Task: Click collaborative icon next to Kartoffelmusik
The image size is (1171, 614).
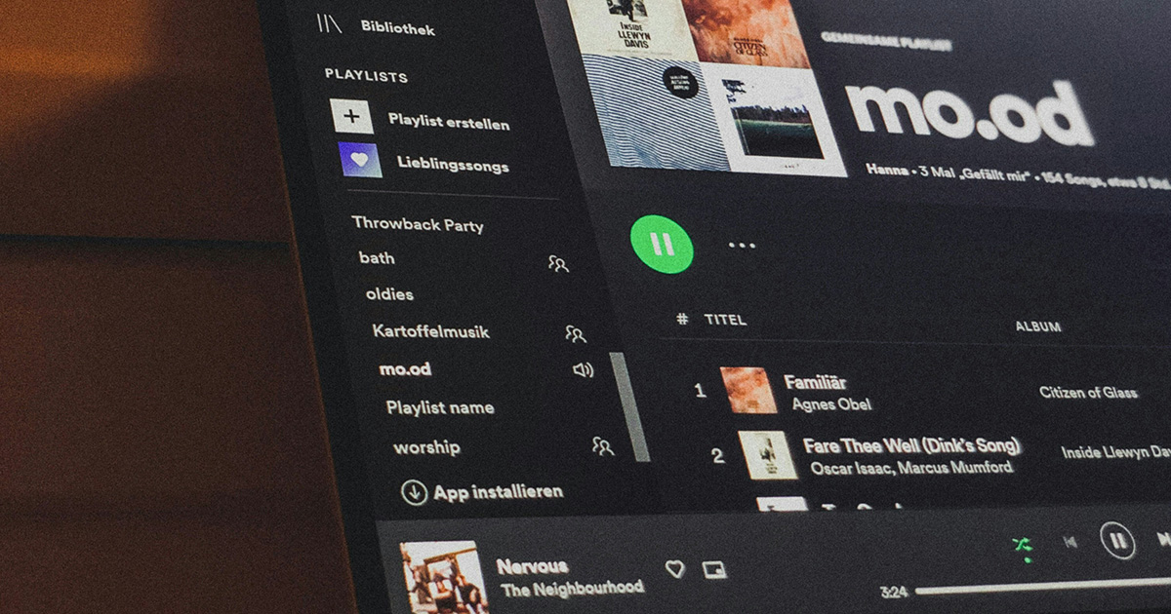Action: pos(576,334)
